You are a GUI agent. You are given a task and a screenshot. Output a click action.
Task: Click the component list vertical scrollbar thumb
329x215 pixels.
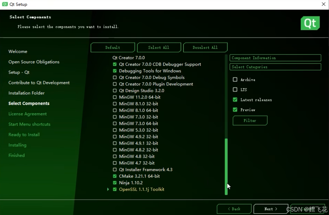(226, 166)
